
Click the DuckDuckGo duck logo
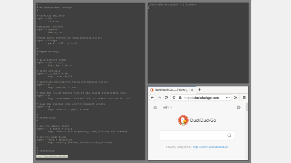pos(183,120)
